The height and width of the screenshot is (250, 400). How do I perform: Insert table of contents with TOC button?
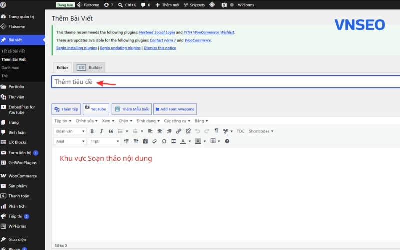point(240,131)
